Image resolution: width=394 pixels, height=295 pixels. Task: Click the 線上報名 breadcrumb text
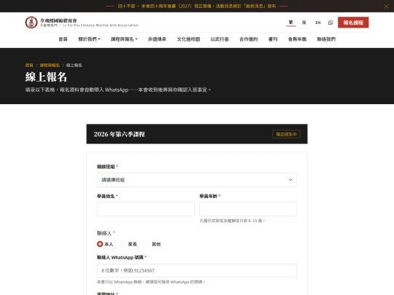74,66
